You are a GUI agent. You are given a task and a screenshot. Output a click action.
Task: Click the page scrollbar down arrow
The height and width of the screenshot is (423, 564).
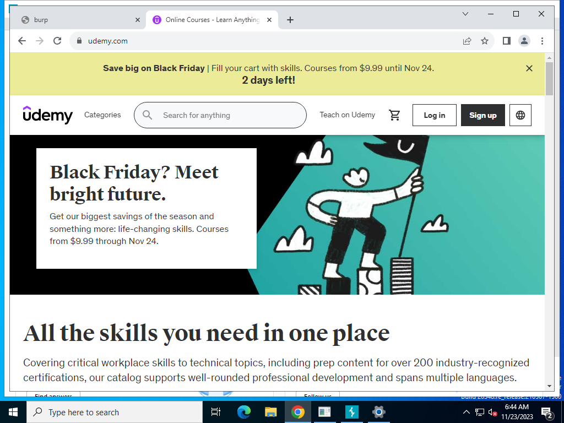point(549,386)
